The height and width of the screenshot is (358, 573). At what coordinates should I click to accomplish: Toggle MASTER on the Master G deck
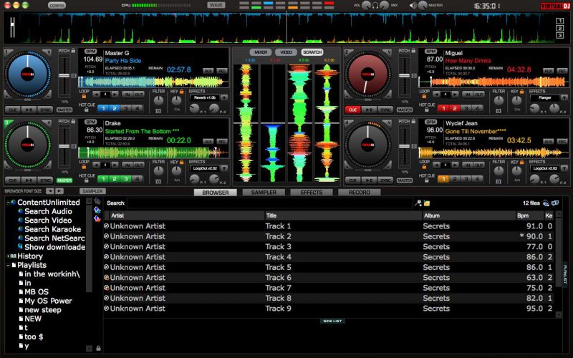click(64, 110)
